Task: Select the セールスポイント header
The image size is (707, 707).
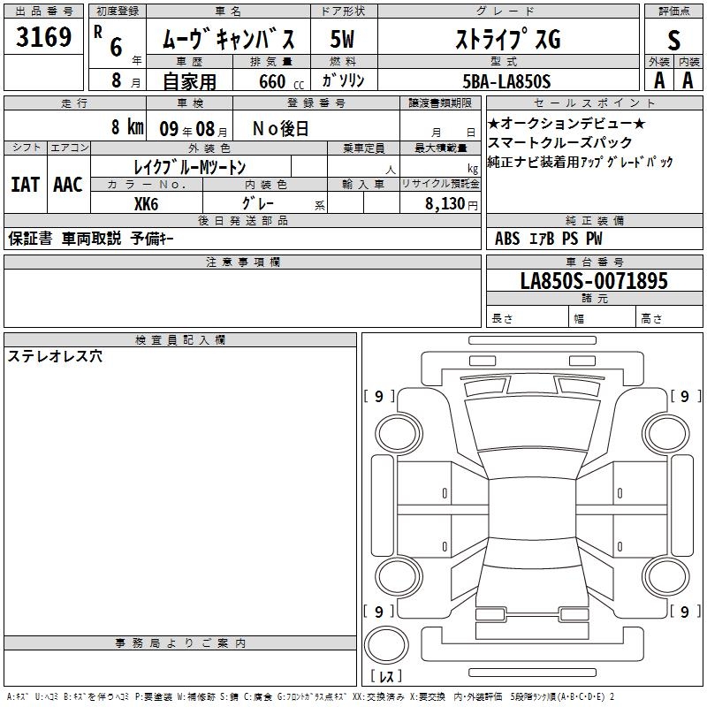Action: (594, 103)
